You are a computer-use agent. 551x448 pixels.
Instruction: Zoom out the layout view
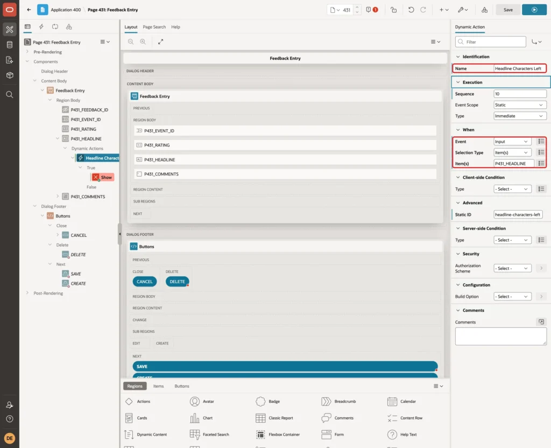coord(131,41)
